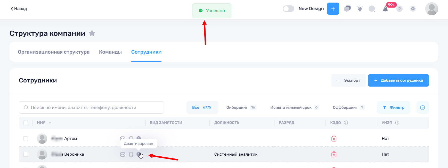448x168 pixels.
Task: Click КЭДО status icon in Вероника row
Action: click(334, 154)
